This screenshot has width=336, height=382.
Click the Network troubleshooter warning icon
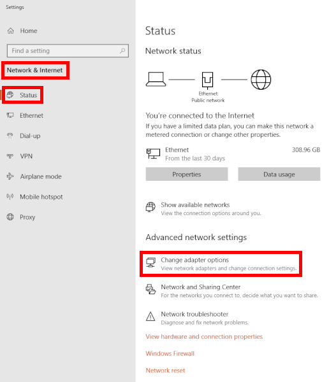tap(150, 316)
